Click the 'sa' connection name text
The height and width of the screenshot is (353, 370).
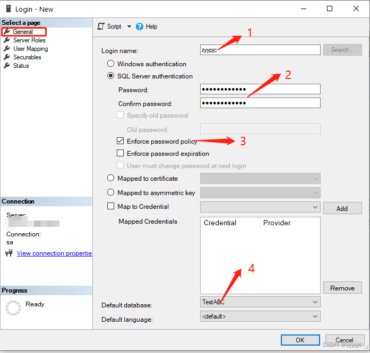tap(10, 242)
